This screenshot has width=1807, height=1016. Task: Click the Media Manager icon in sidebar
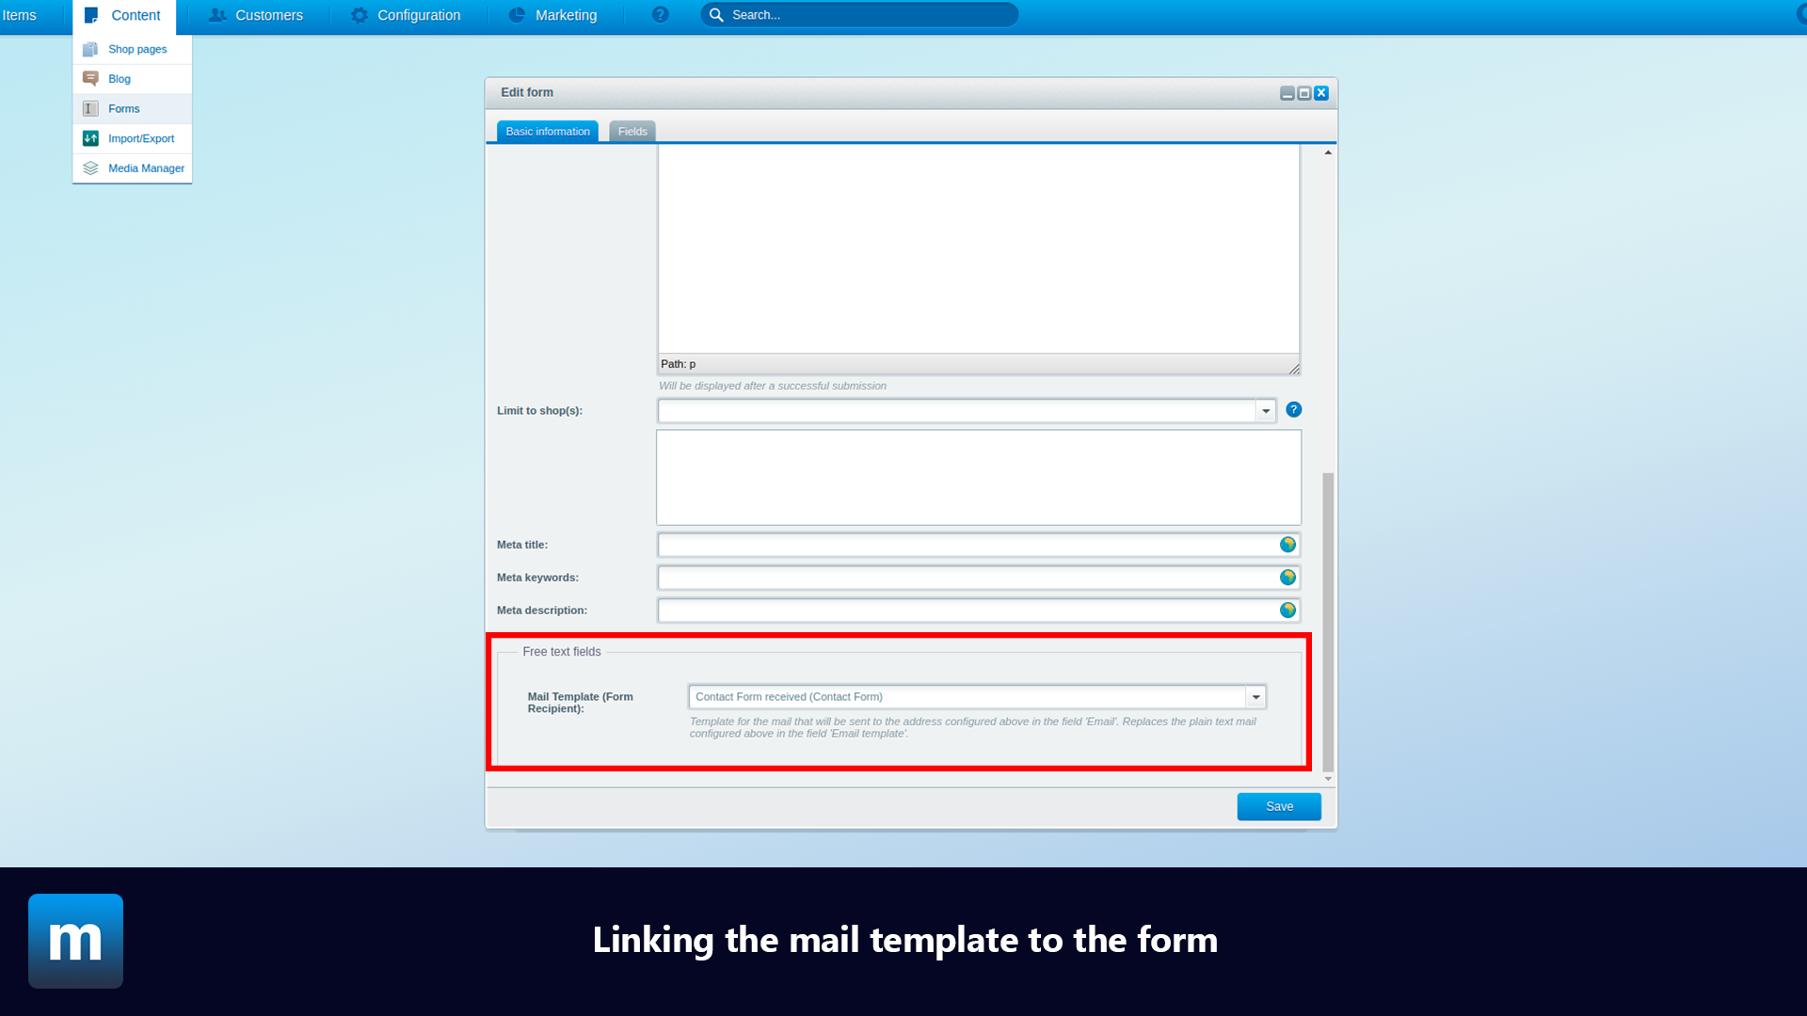click(x=90, y=167)
